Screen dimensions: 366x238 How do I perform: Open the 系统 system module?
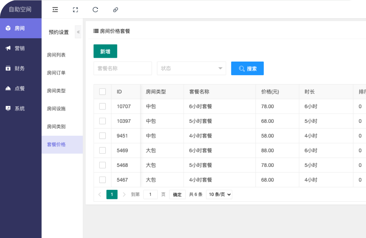(21, 108)
